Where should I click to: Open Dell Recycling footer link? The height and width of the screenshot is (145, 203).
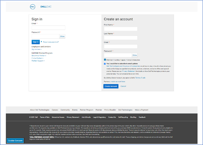[x=123, y=117]
